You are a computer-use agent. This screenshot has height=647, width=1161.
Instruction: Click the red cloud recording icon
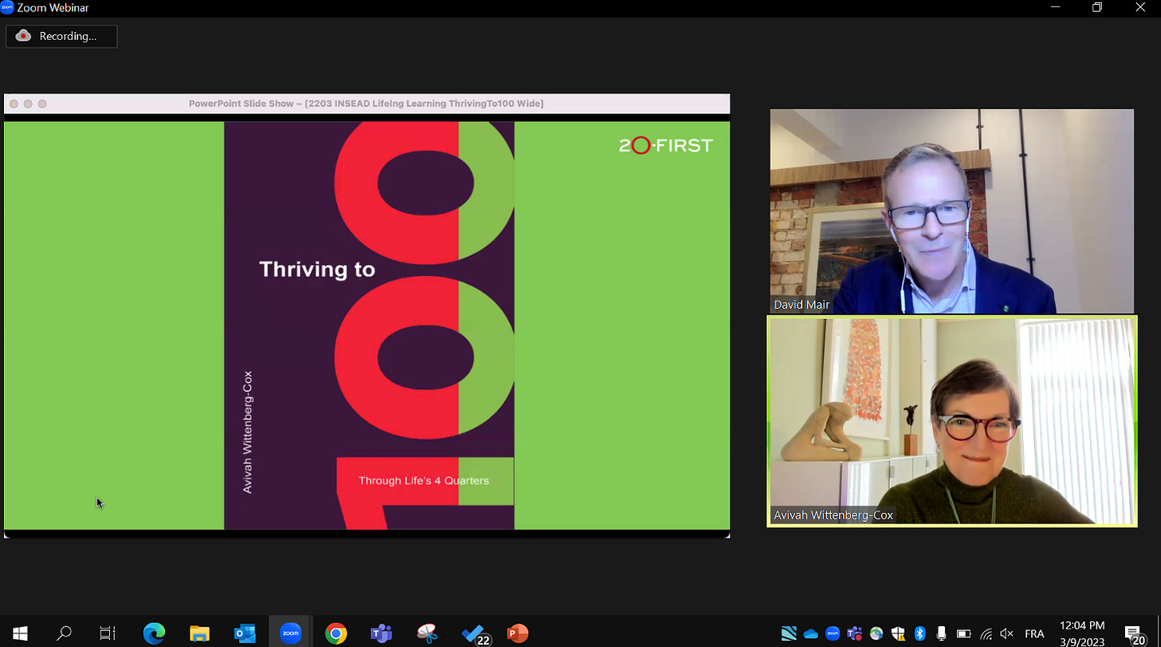(x=23, y=36)
